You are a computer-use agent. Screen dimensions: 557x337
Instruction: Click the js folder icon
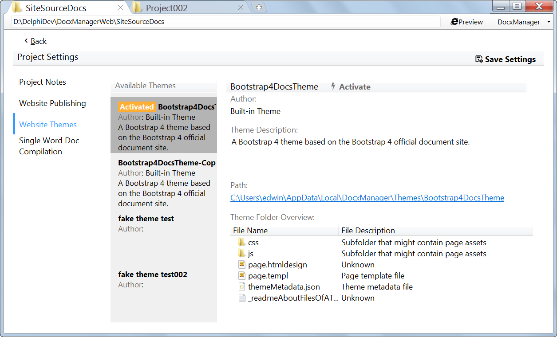coord(241,253)
